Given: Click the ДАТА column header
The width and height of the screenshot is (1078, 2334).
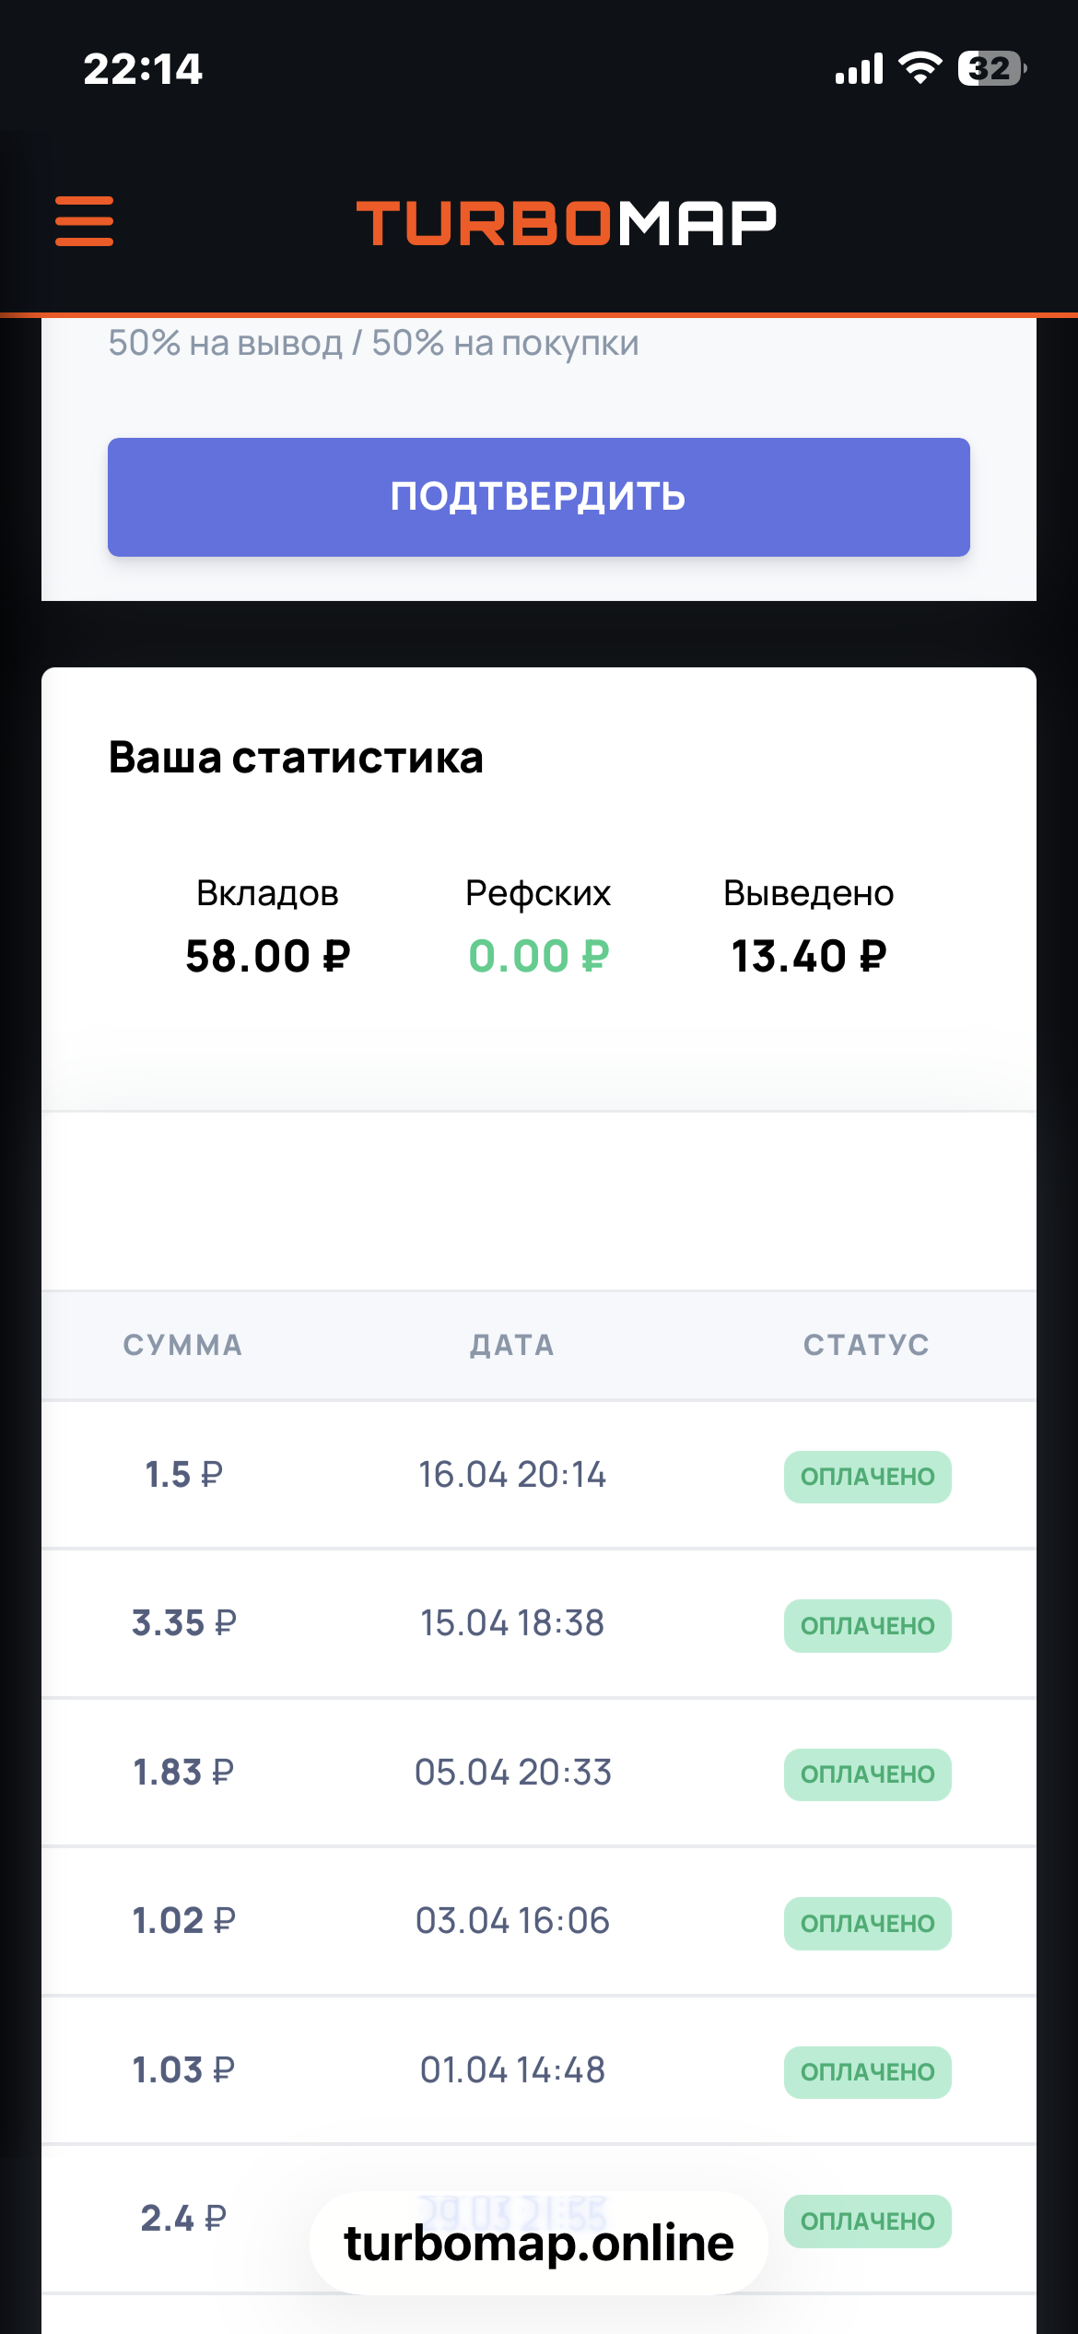Looking at the screenshot, I should pos(512,1345).
